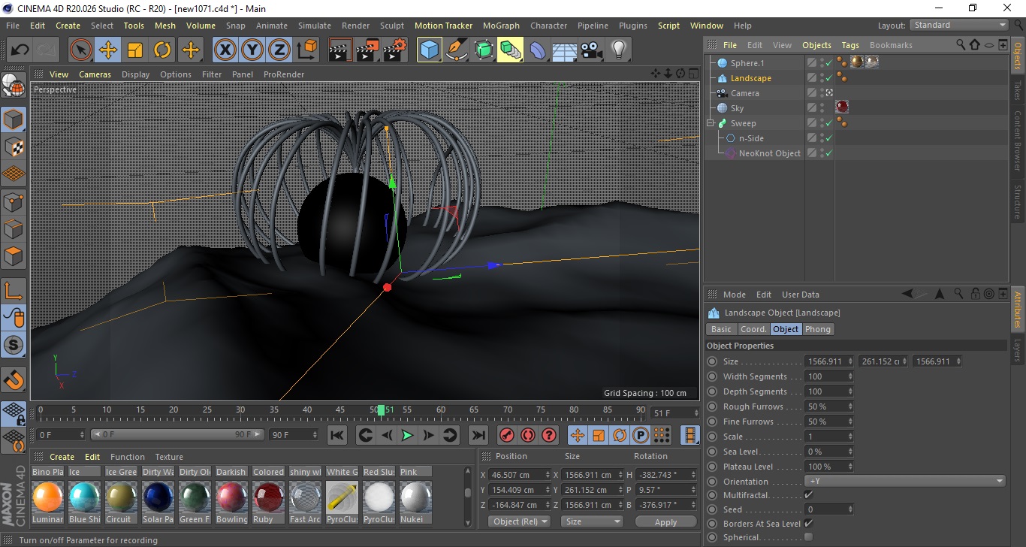
Task: Click Go to End of animation
Action: pyautogui.click(x=478, y=435)
